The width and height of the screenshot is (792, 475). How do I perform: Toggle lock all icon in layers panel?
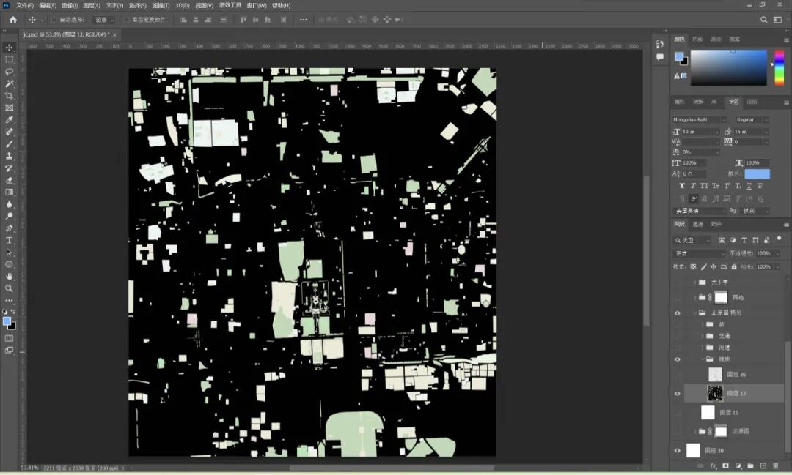[734, 266]
